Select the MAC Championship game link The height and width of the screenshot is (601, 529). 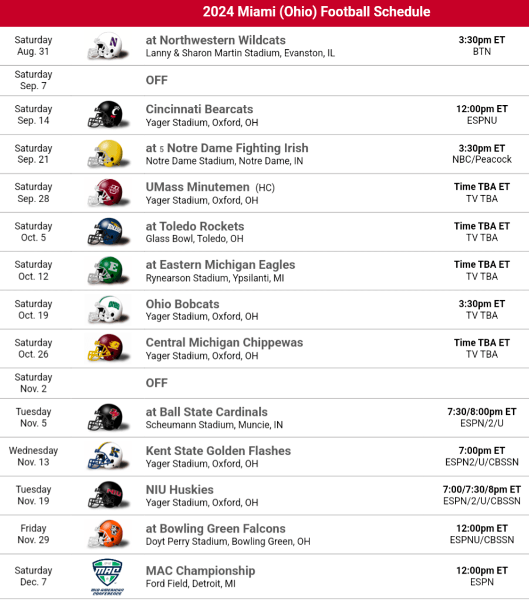[x=200, y=570]
